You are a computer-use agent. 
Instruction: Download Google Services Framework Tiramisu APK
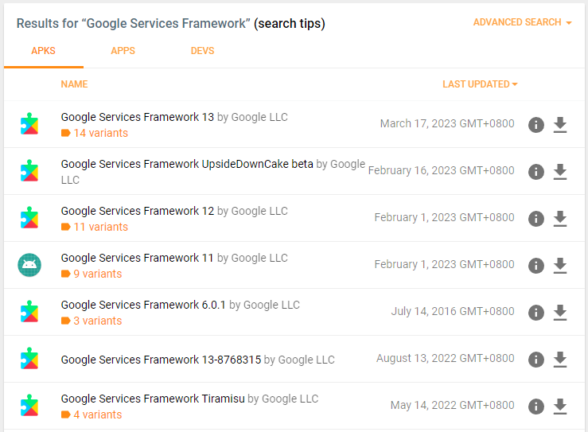[x=559, y=406]
